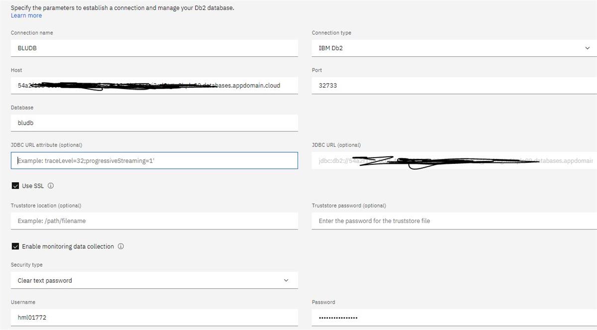Select the Truststore password field

tap(454, 220)
